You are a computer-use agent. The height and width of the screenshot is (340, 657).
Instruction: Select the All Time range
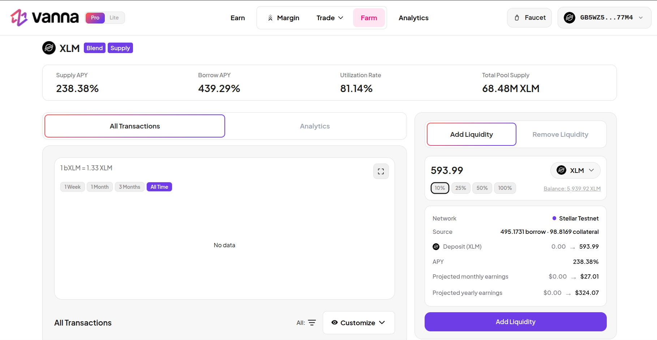[x=159, y=187]
